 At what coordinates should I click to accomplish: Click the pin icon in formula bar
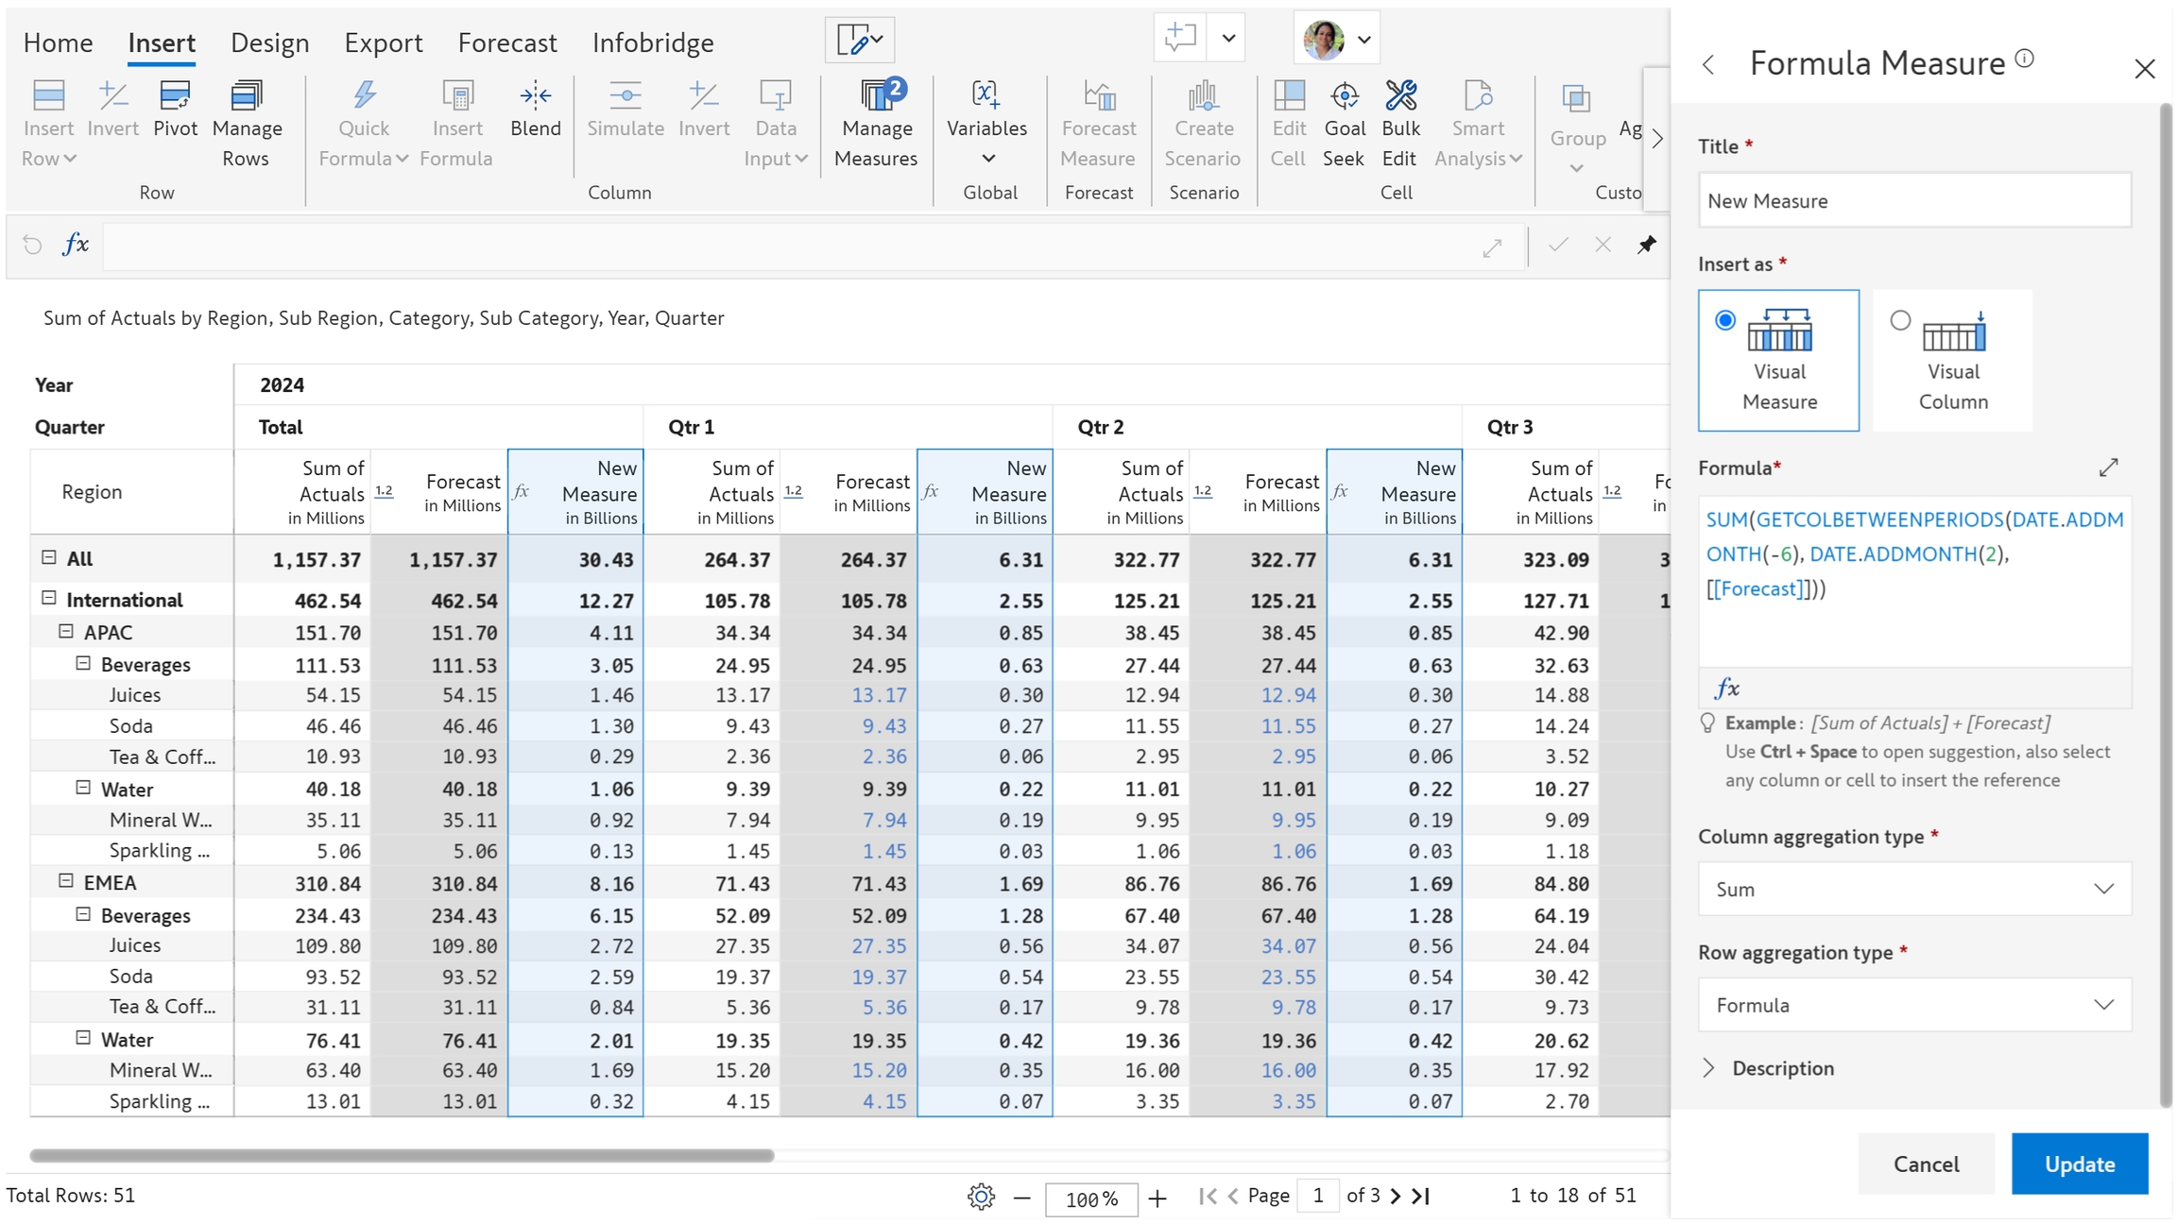point(1647,245)
